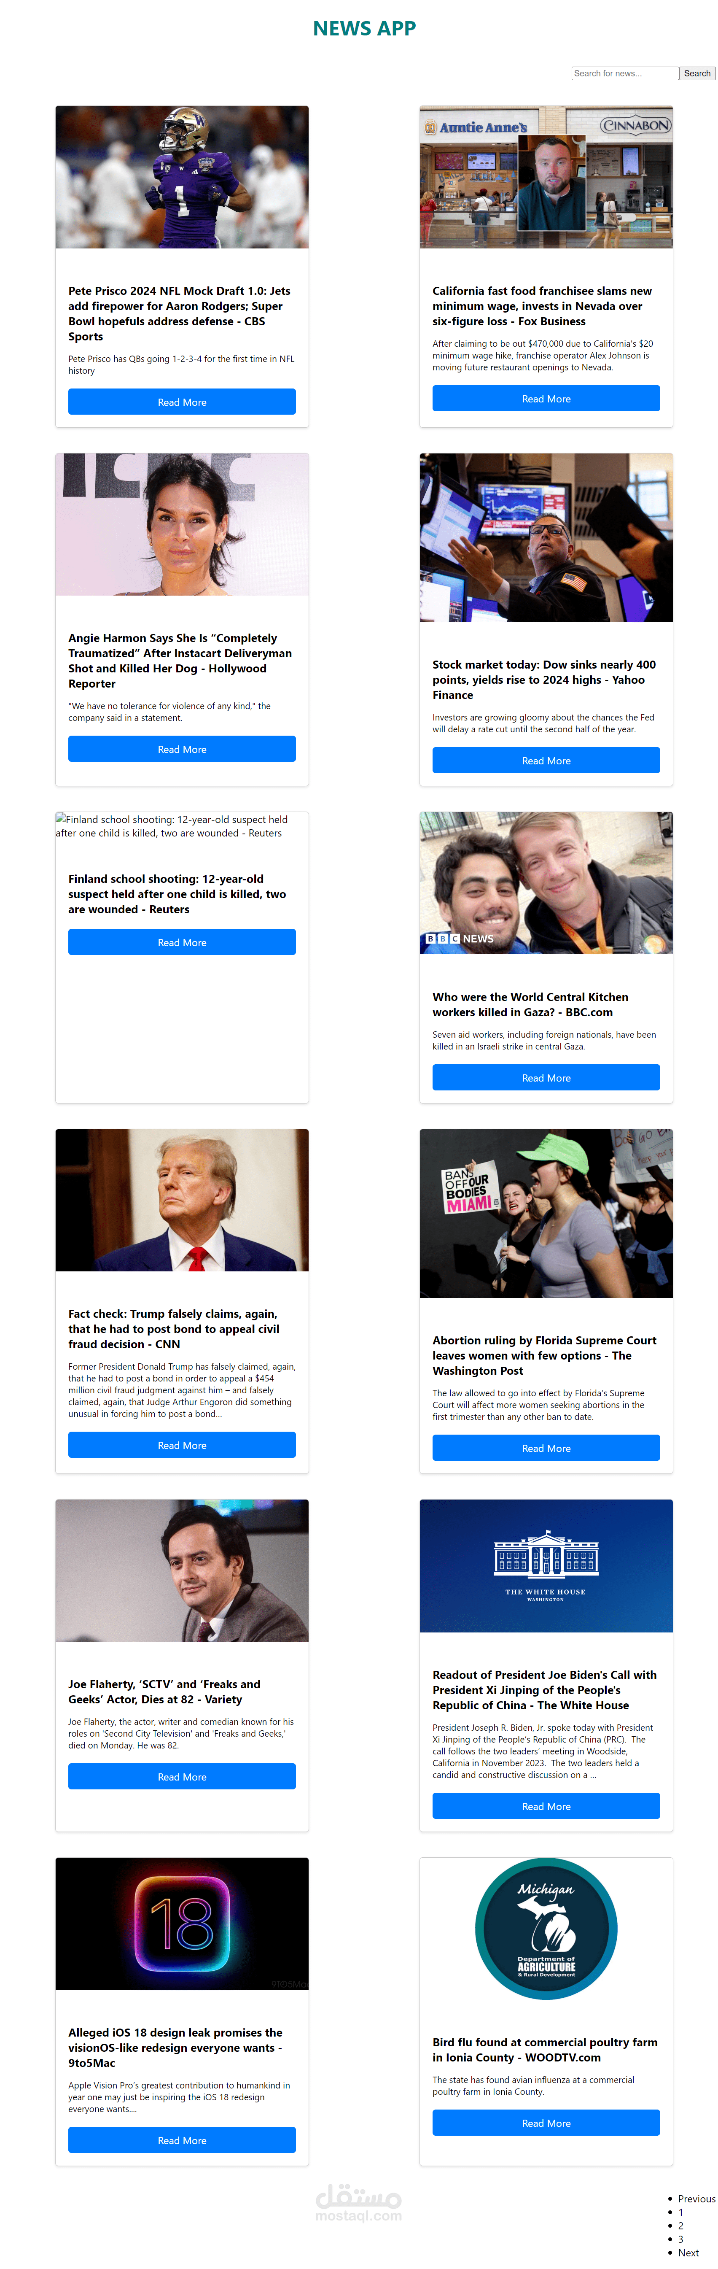Select page 2 in pagination
Screen dimensions: 718x2269
click(680, 2225)
